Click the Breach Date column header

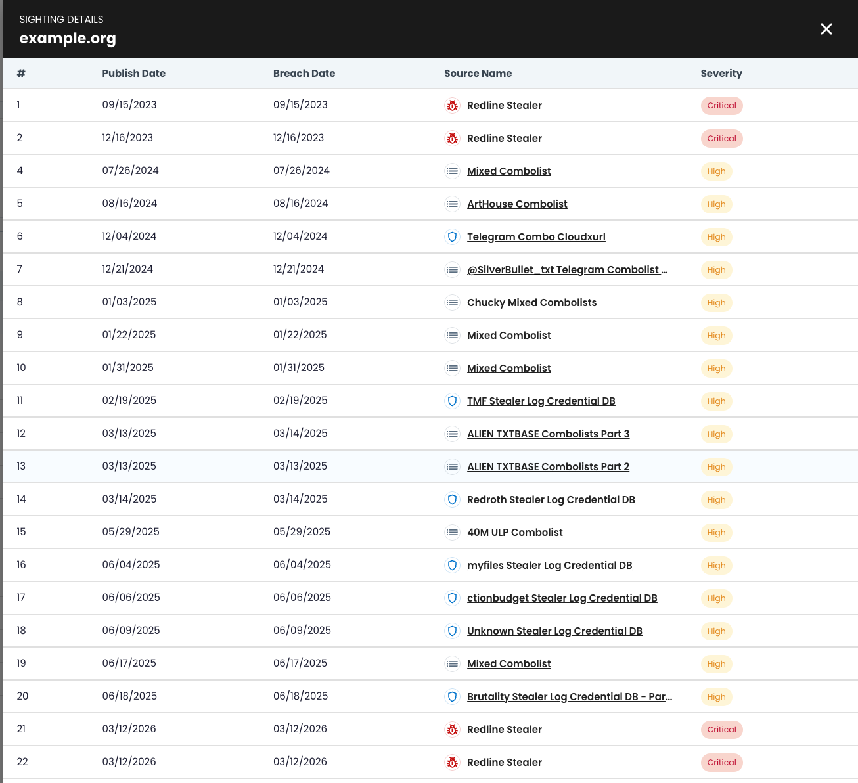pos(304,74)
